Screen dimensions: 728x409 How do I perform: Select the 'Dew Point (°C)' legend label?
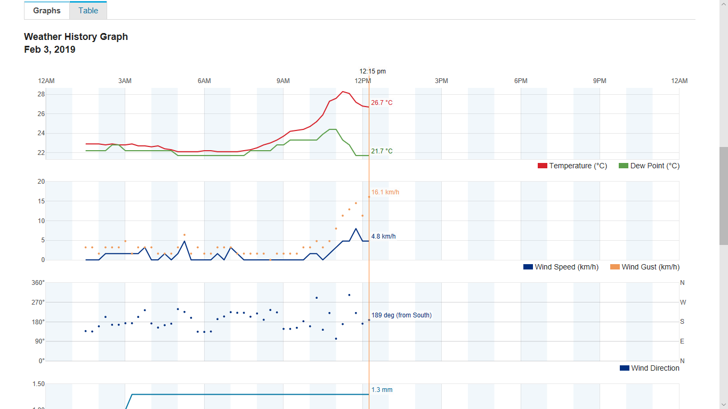coord(655,166)
